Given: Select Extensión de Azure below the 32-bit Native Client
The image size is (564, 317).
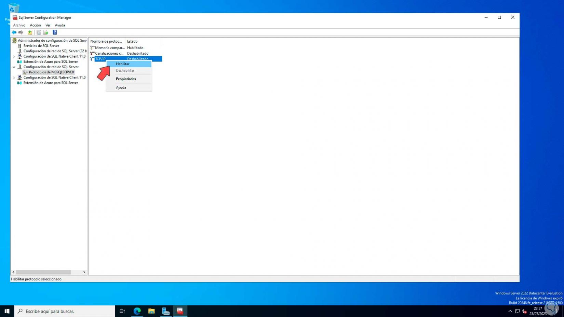Looking at the screenshot, I should click(x=51, y=62).
